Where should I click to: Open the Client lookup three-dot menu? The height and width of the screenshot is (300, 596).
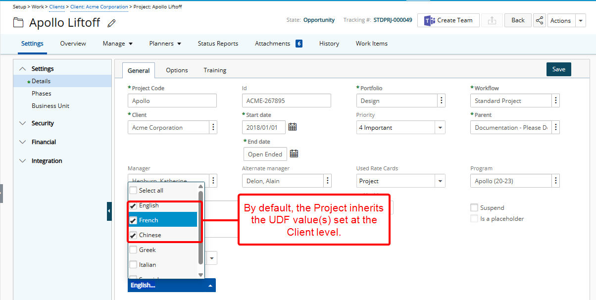point(213,127)
